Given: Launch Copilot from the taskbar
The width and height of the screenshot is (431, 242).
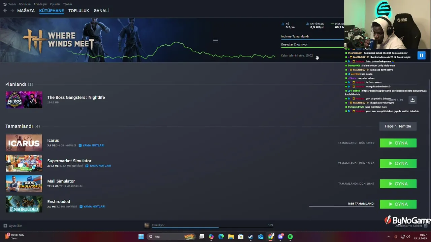Looking at the screenshot, I should pyautogui.click(x=211, y=237).
